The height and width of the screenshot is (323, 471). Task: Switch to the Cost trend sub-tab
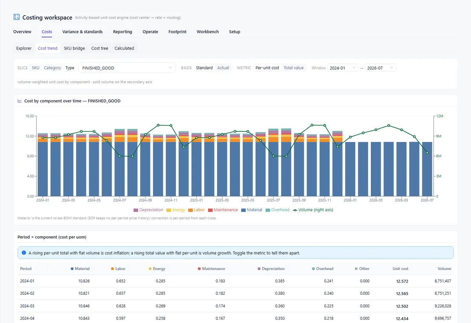pyautogui.click(x=47, y=48)
